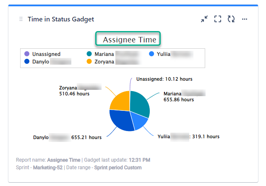Click the Marketing-52 sprint name
The image size is (266, 186).
(48, 168)
